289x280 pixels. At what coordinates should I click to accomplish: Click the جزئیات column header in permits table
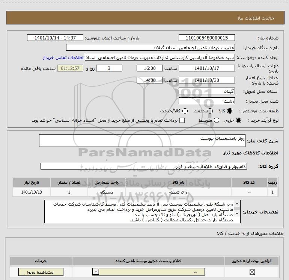(x=41, y=261)
